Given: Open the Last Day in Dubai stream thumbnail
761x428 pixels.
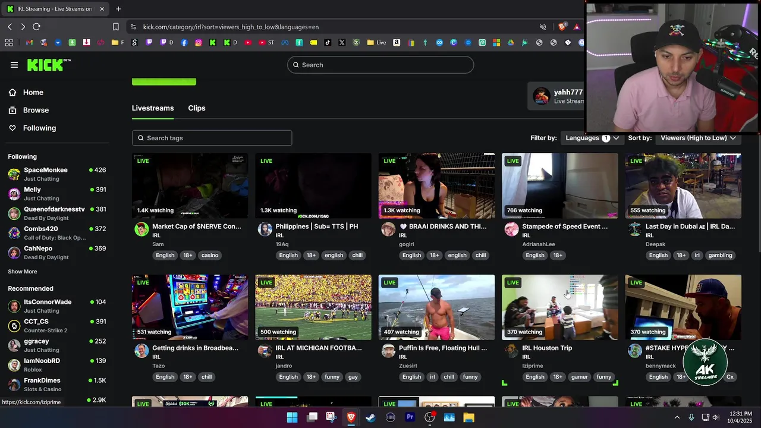Looking at the screenshot, I should tap(683, 186).
